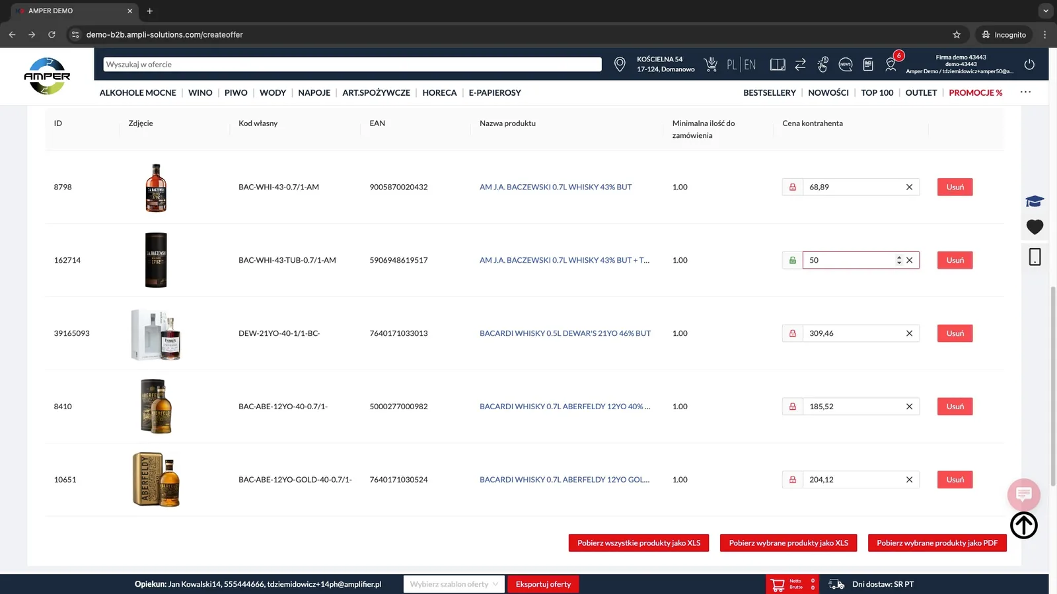Open the catalog book icon
This screenshot has height=594, width=1057.
pos(778,65)
